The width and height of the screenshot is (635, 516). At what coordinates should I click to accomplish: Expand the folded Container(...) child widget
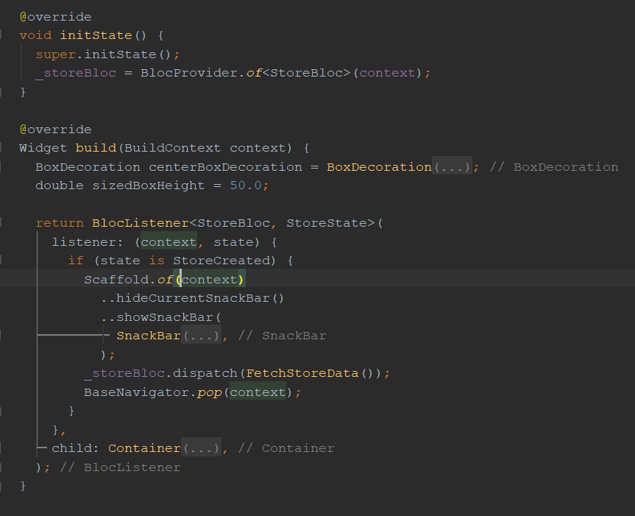click(200, 447)
